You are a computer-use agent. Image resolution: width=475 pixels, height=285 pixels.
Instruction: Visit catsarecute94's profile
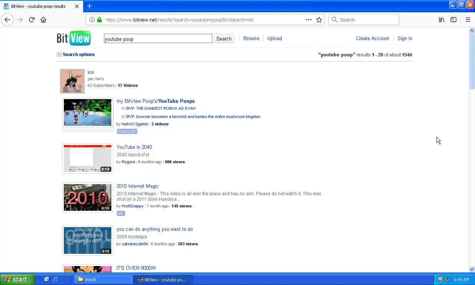coord(135,244)
